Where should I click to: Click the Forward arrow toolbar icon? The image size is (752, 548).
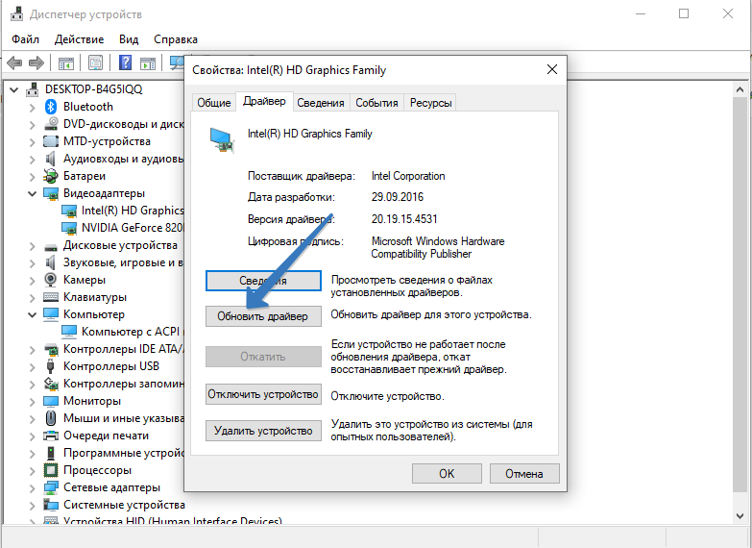click(x=36, y=62)
